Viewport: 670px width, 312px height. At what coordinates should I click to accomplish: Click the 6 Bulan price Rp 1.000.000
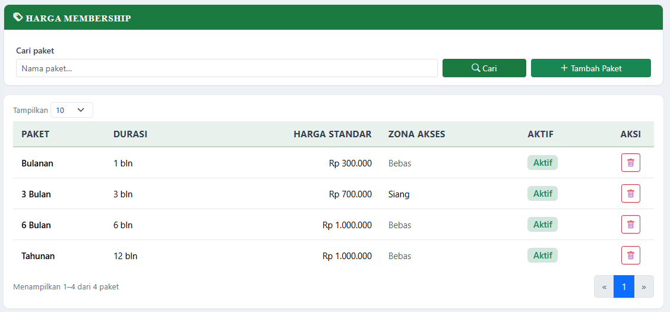pyautogui.click(x=347, y=225)
